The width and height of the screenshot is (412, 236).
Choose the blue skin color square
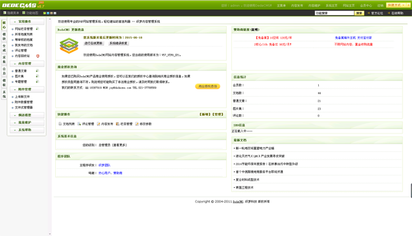pyautogui.click(x=48, y=13)
